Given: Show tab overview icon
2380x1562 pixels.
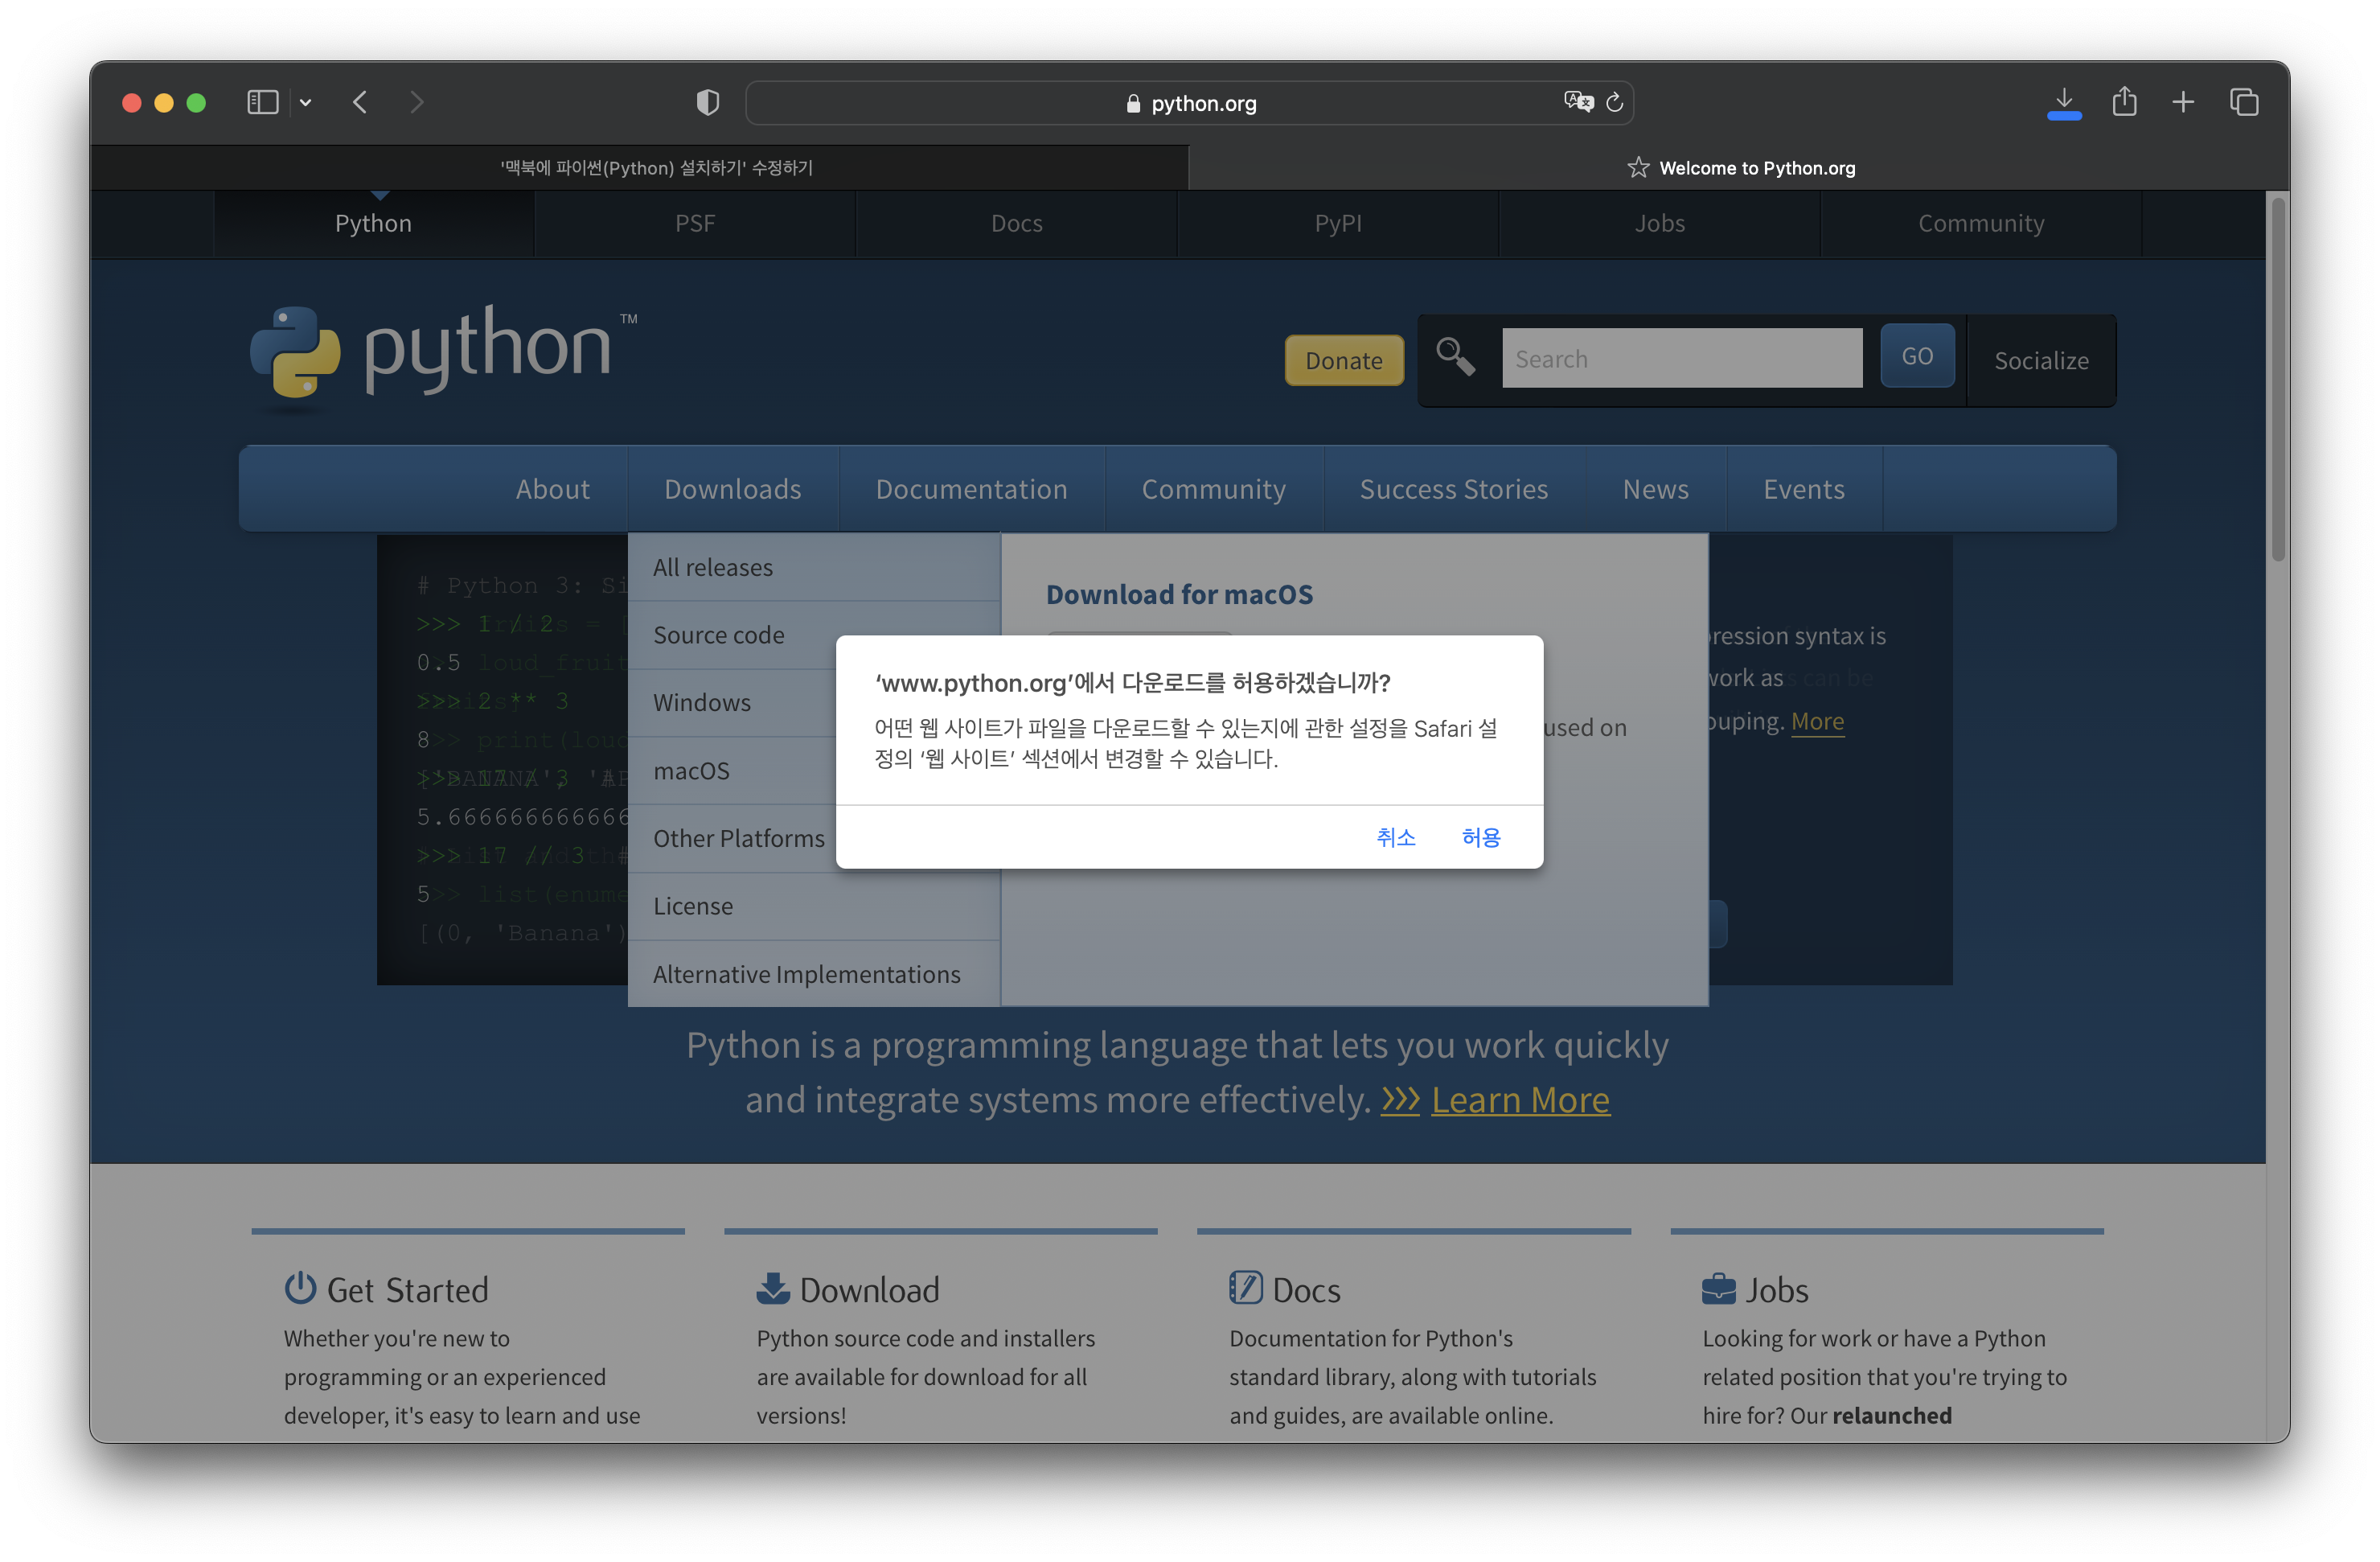Looking at the screenshot, I should pos(2243,101).
